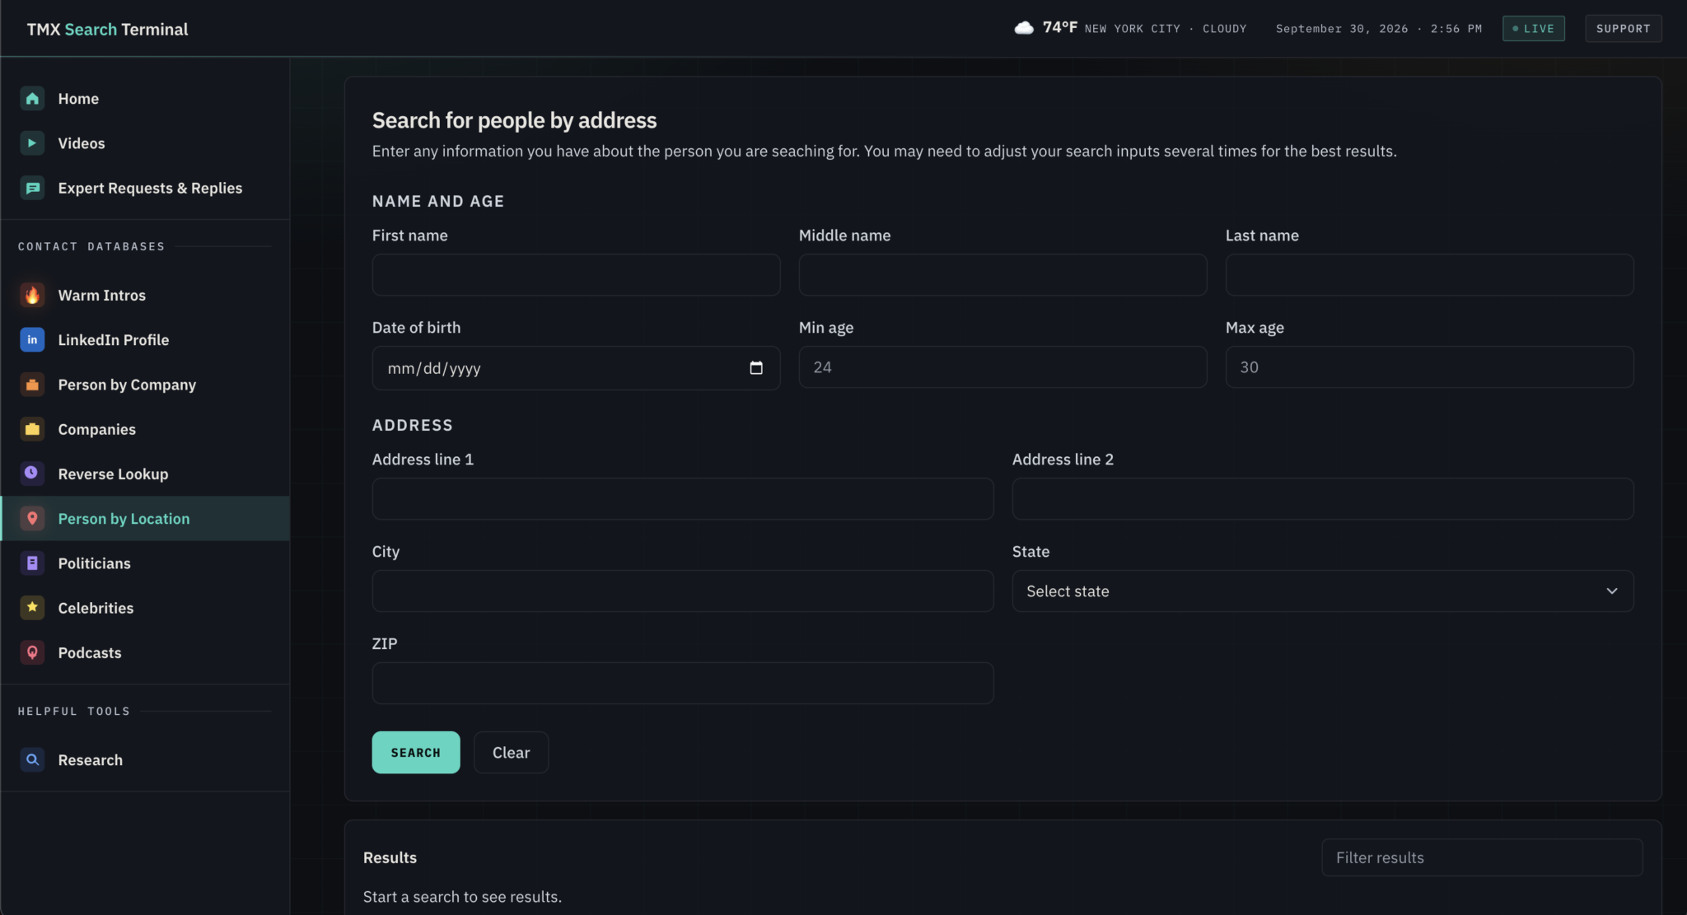Click the SEARCH button
Screen dimensions: 1687x915
[416, 752]
